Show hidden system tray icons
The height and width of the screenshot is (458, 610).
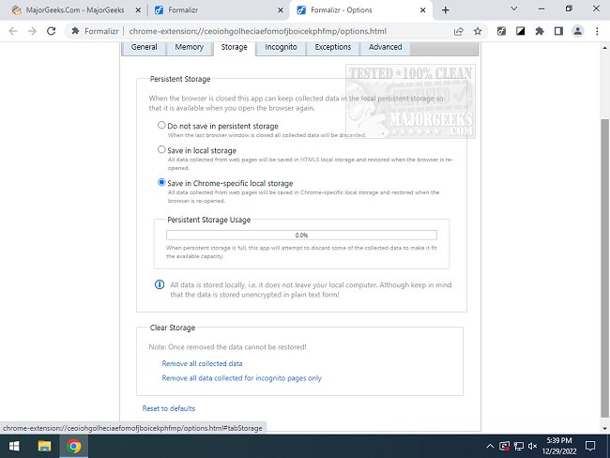pyautogui.click(x=490, y=446)
